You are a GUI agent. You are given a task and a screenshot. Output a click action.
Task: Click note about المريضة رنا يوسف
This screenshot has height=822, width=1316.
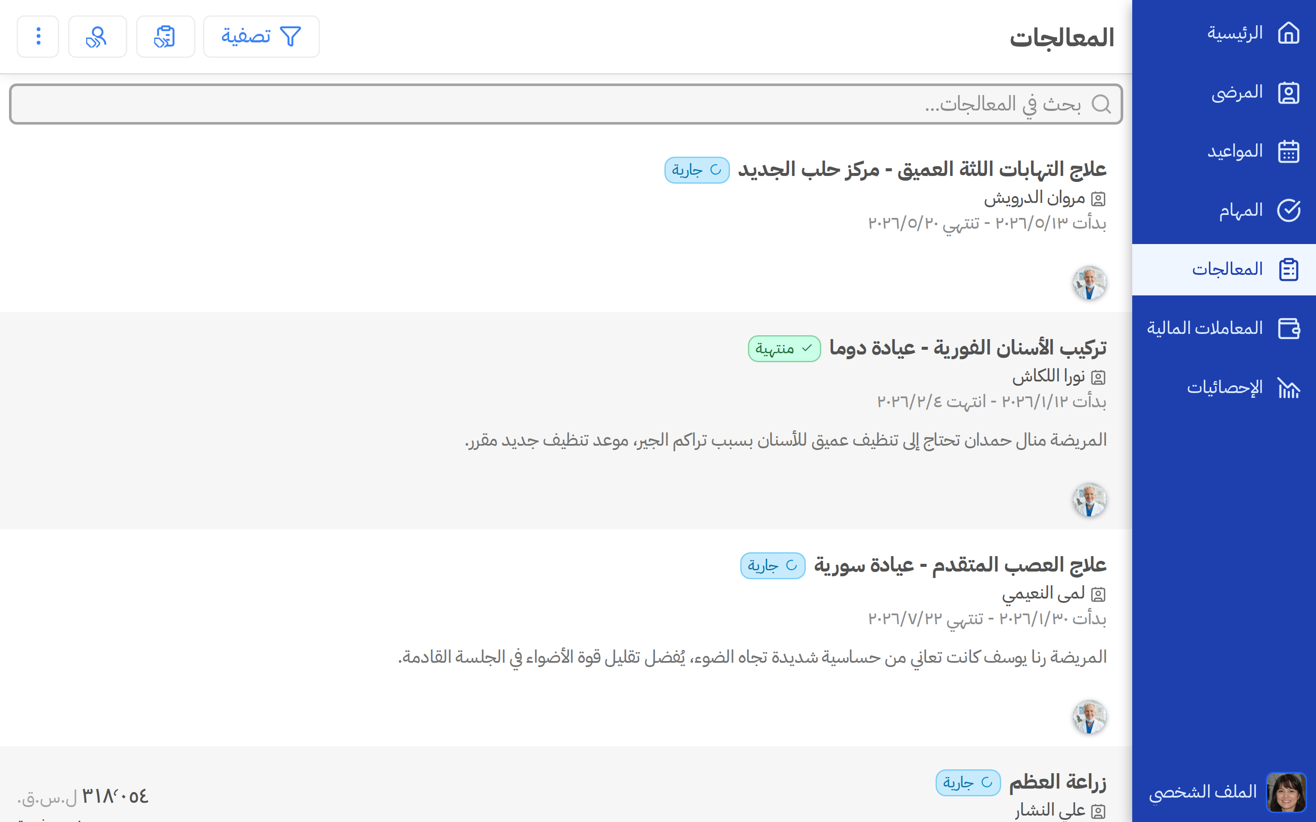753,657
